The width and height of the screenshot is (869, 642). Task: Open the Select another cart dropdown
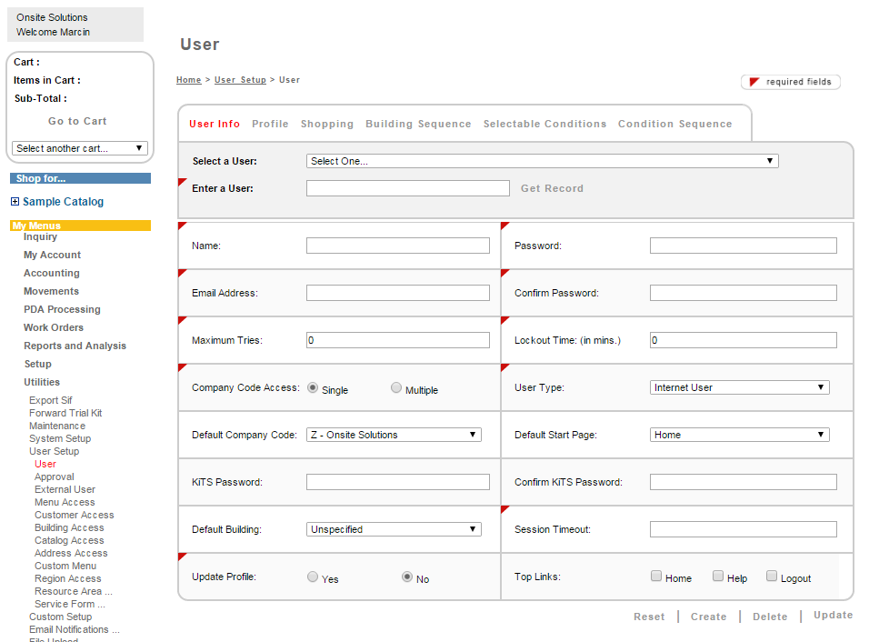click(80, 148)
